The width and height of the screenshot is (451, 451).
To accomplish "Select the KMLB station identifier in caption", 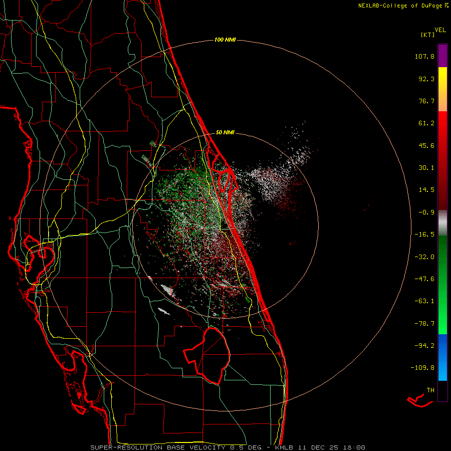I will 284,447.
